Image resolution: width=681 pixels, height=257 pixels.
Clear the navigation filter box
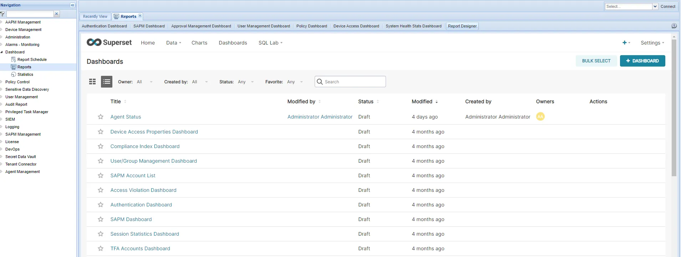(x=56, y=14)
